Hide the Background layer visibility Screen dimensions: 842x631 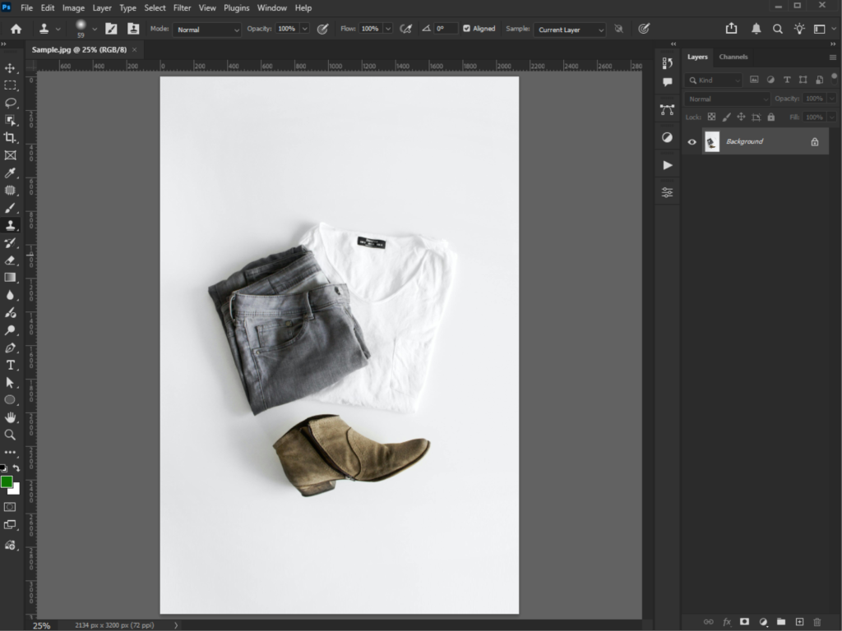pos(692,141)
